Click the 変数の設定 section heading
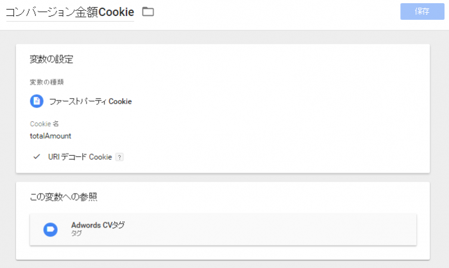This screenshot has height=268, width=449. pos(51,60)
